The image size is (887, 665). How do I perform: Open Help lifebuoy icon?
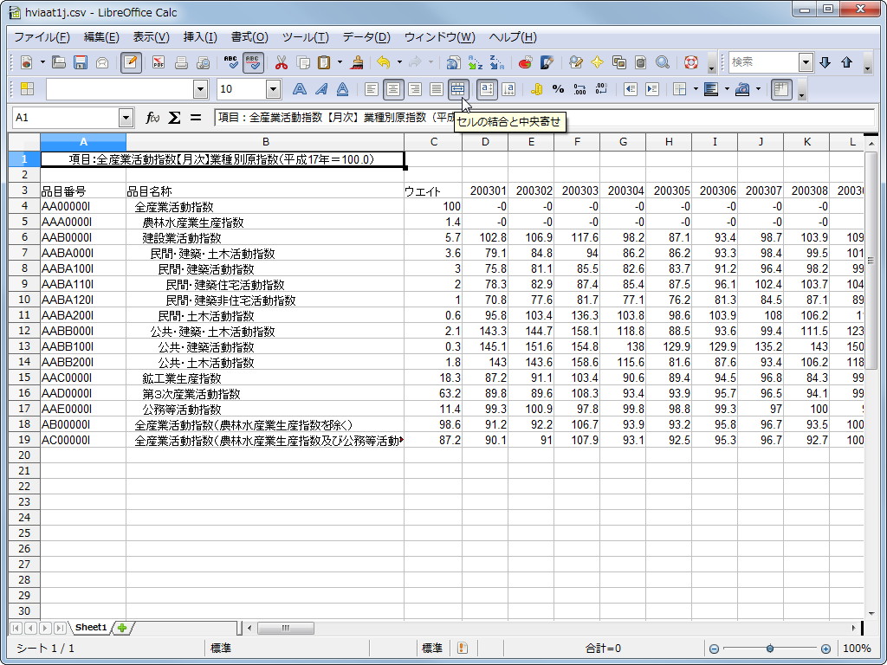tap(690, 62)
